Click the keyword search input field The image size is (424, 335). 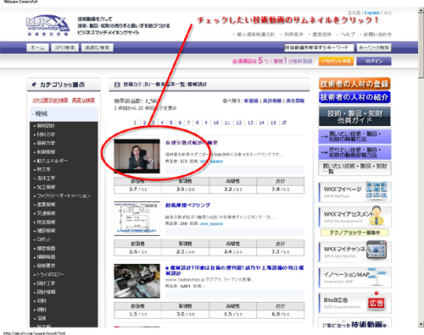pyautogui.click(x=319, y=47)
